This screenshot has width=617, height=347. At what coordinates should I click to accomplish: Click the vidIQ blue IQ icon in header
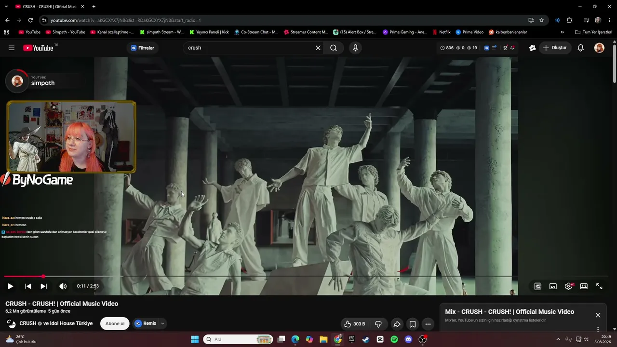tap(487, 48)
